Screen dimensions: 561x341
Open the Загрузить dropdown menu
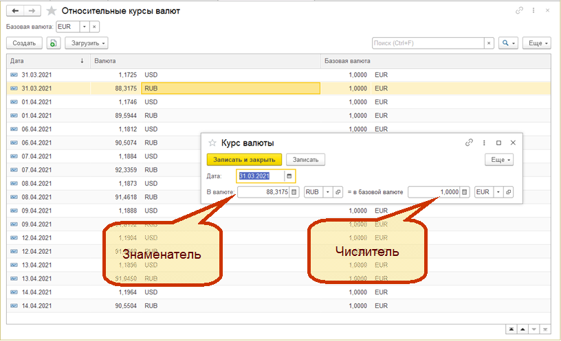point(87,43)
